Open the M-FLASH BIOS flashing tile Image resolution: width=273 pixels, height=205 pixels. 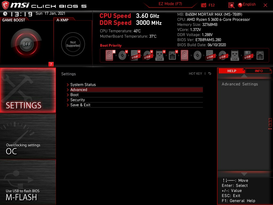pyautogui.click(x=28, y=182)
